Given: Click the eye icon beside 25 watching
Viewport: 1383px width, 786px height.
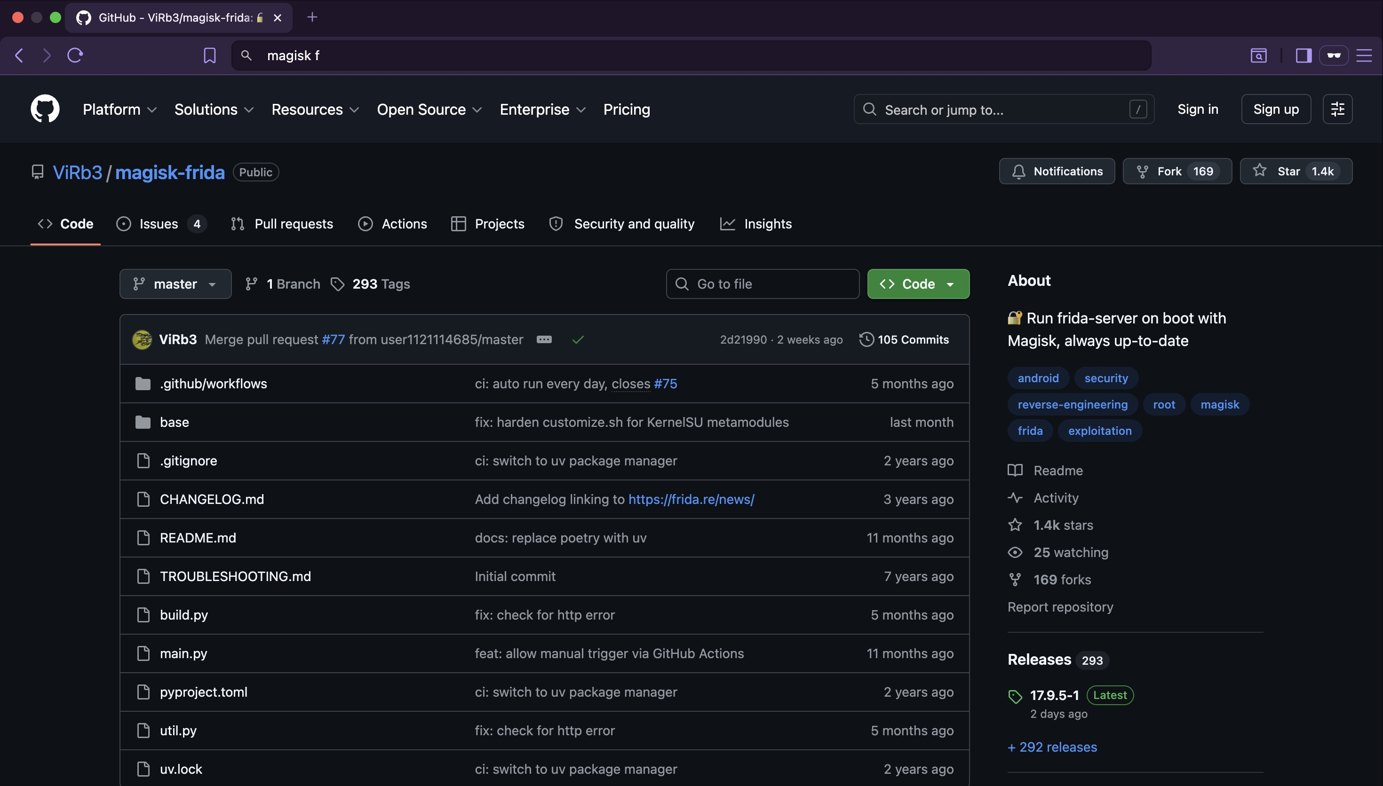Looking at the screenshot, I should pos(1015,552).
